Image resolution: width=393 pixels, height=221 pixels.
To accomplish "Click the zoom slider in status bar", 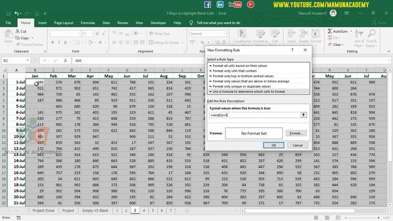I will [362, 218].
